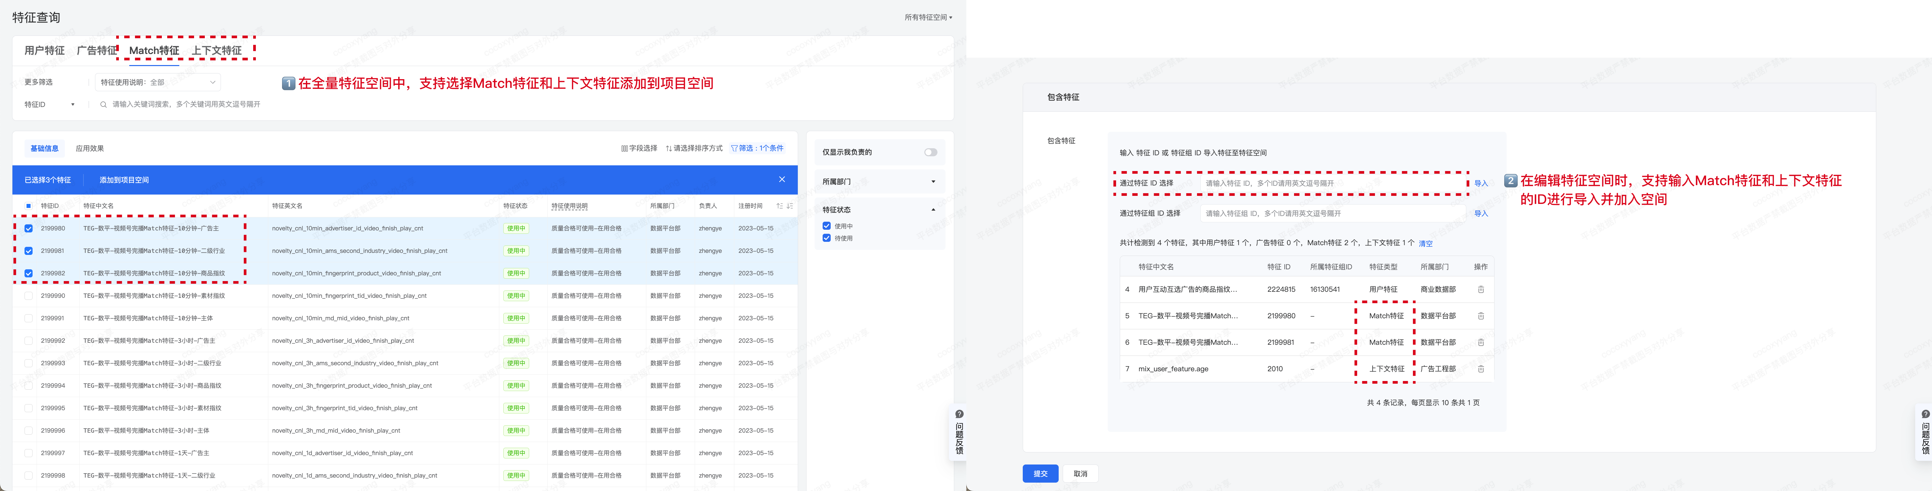
Task: Check the feature 2199990 row checkbox
Action: tap(29, 296)
